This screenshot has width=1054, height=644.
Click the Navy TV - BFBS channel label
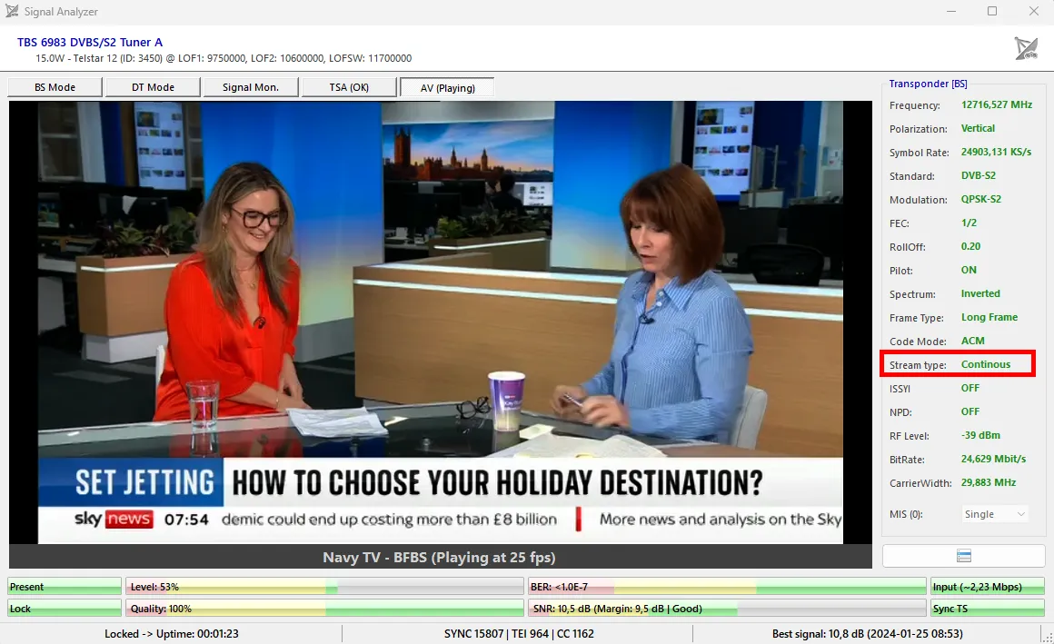[x=440, y=557]
